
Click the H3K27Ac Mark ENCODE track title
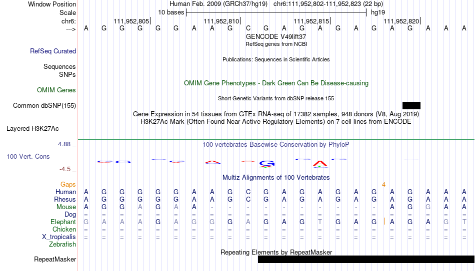(x=276, y=122)
